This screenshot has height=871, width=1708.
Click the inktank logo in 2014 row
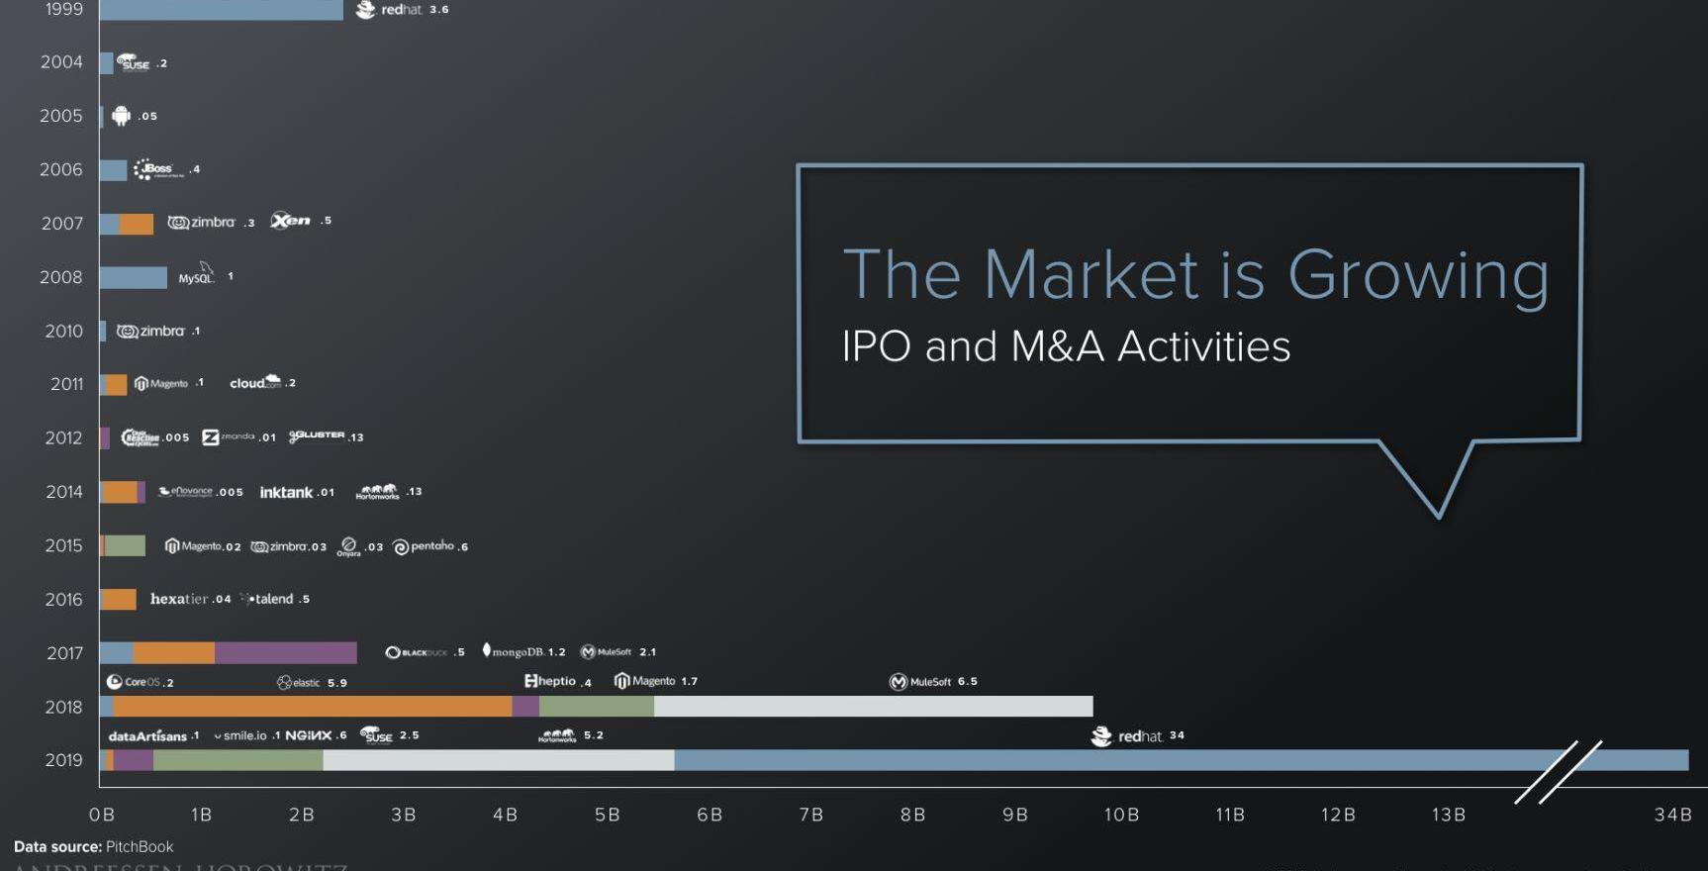coord(286,492)
